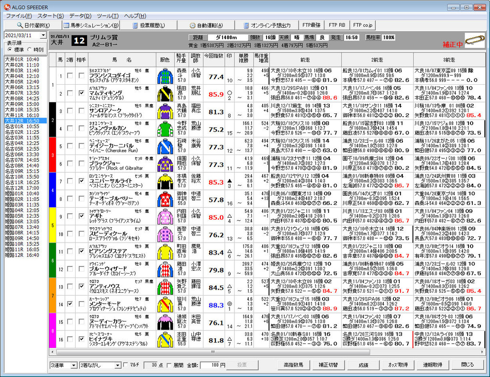Click the FTP co.jp toolbar button

(363, 25)
